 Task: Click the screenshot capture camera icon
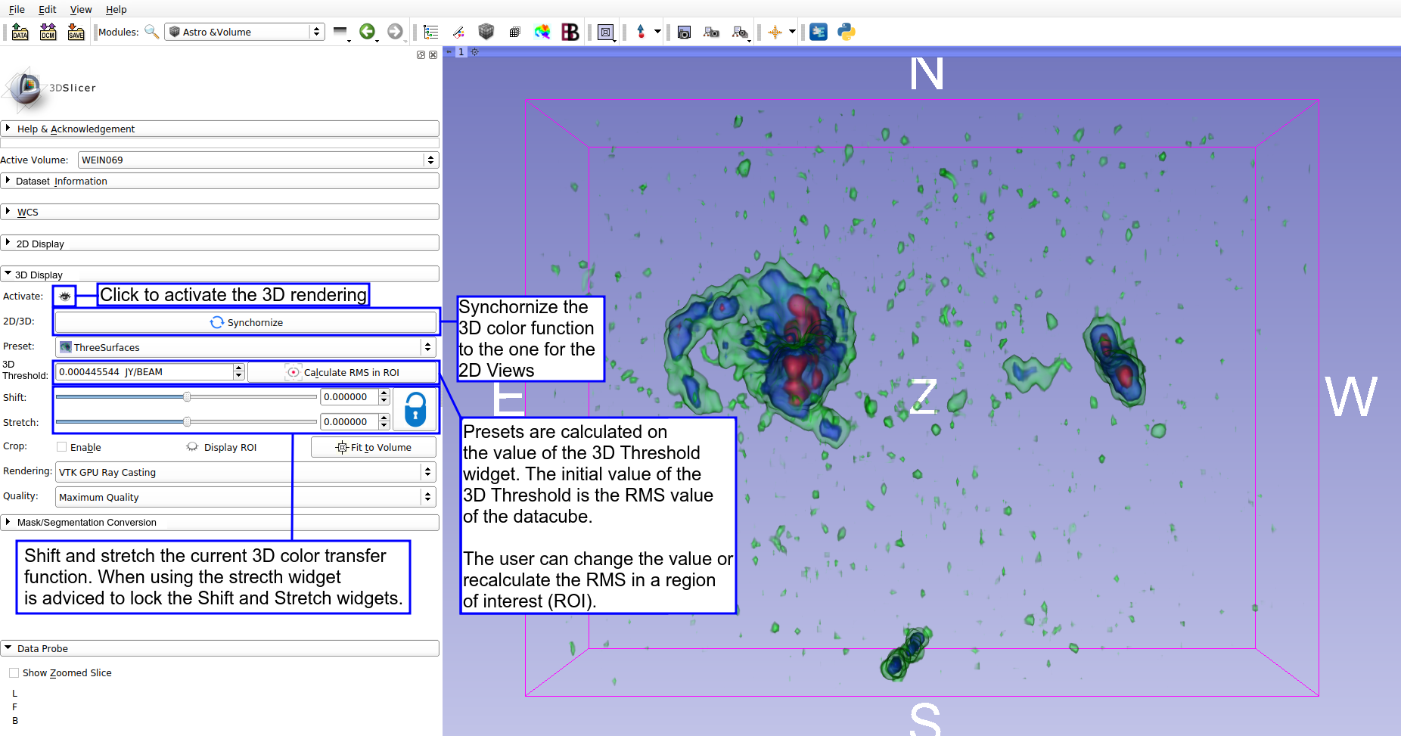(x=684, y=32)
